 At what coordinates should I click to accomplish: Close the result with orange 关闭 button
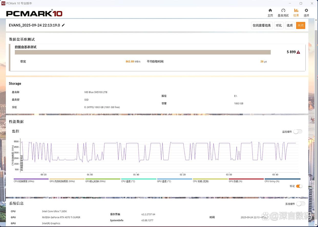(x=301, y=25)
